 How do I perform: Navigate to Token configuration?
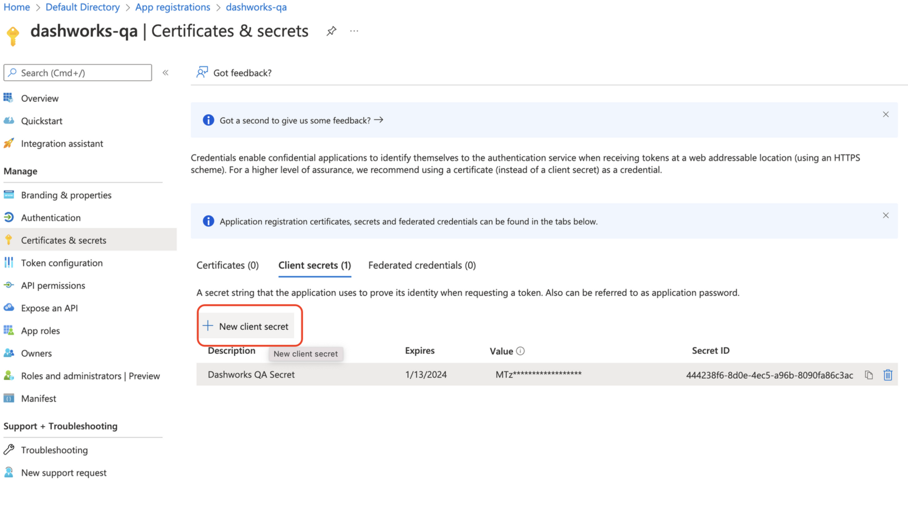tap(62, 263)
